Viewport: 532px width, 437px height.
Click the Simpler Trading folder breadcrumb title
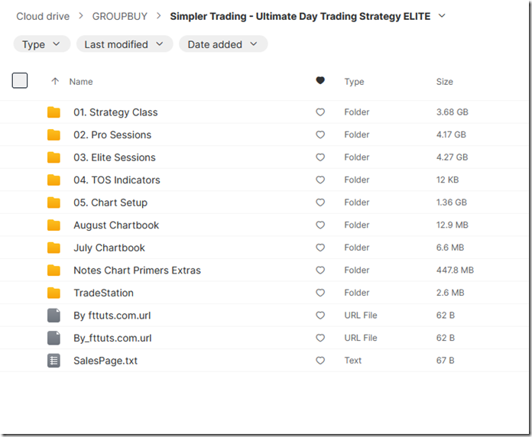[x=300, y=16]
